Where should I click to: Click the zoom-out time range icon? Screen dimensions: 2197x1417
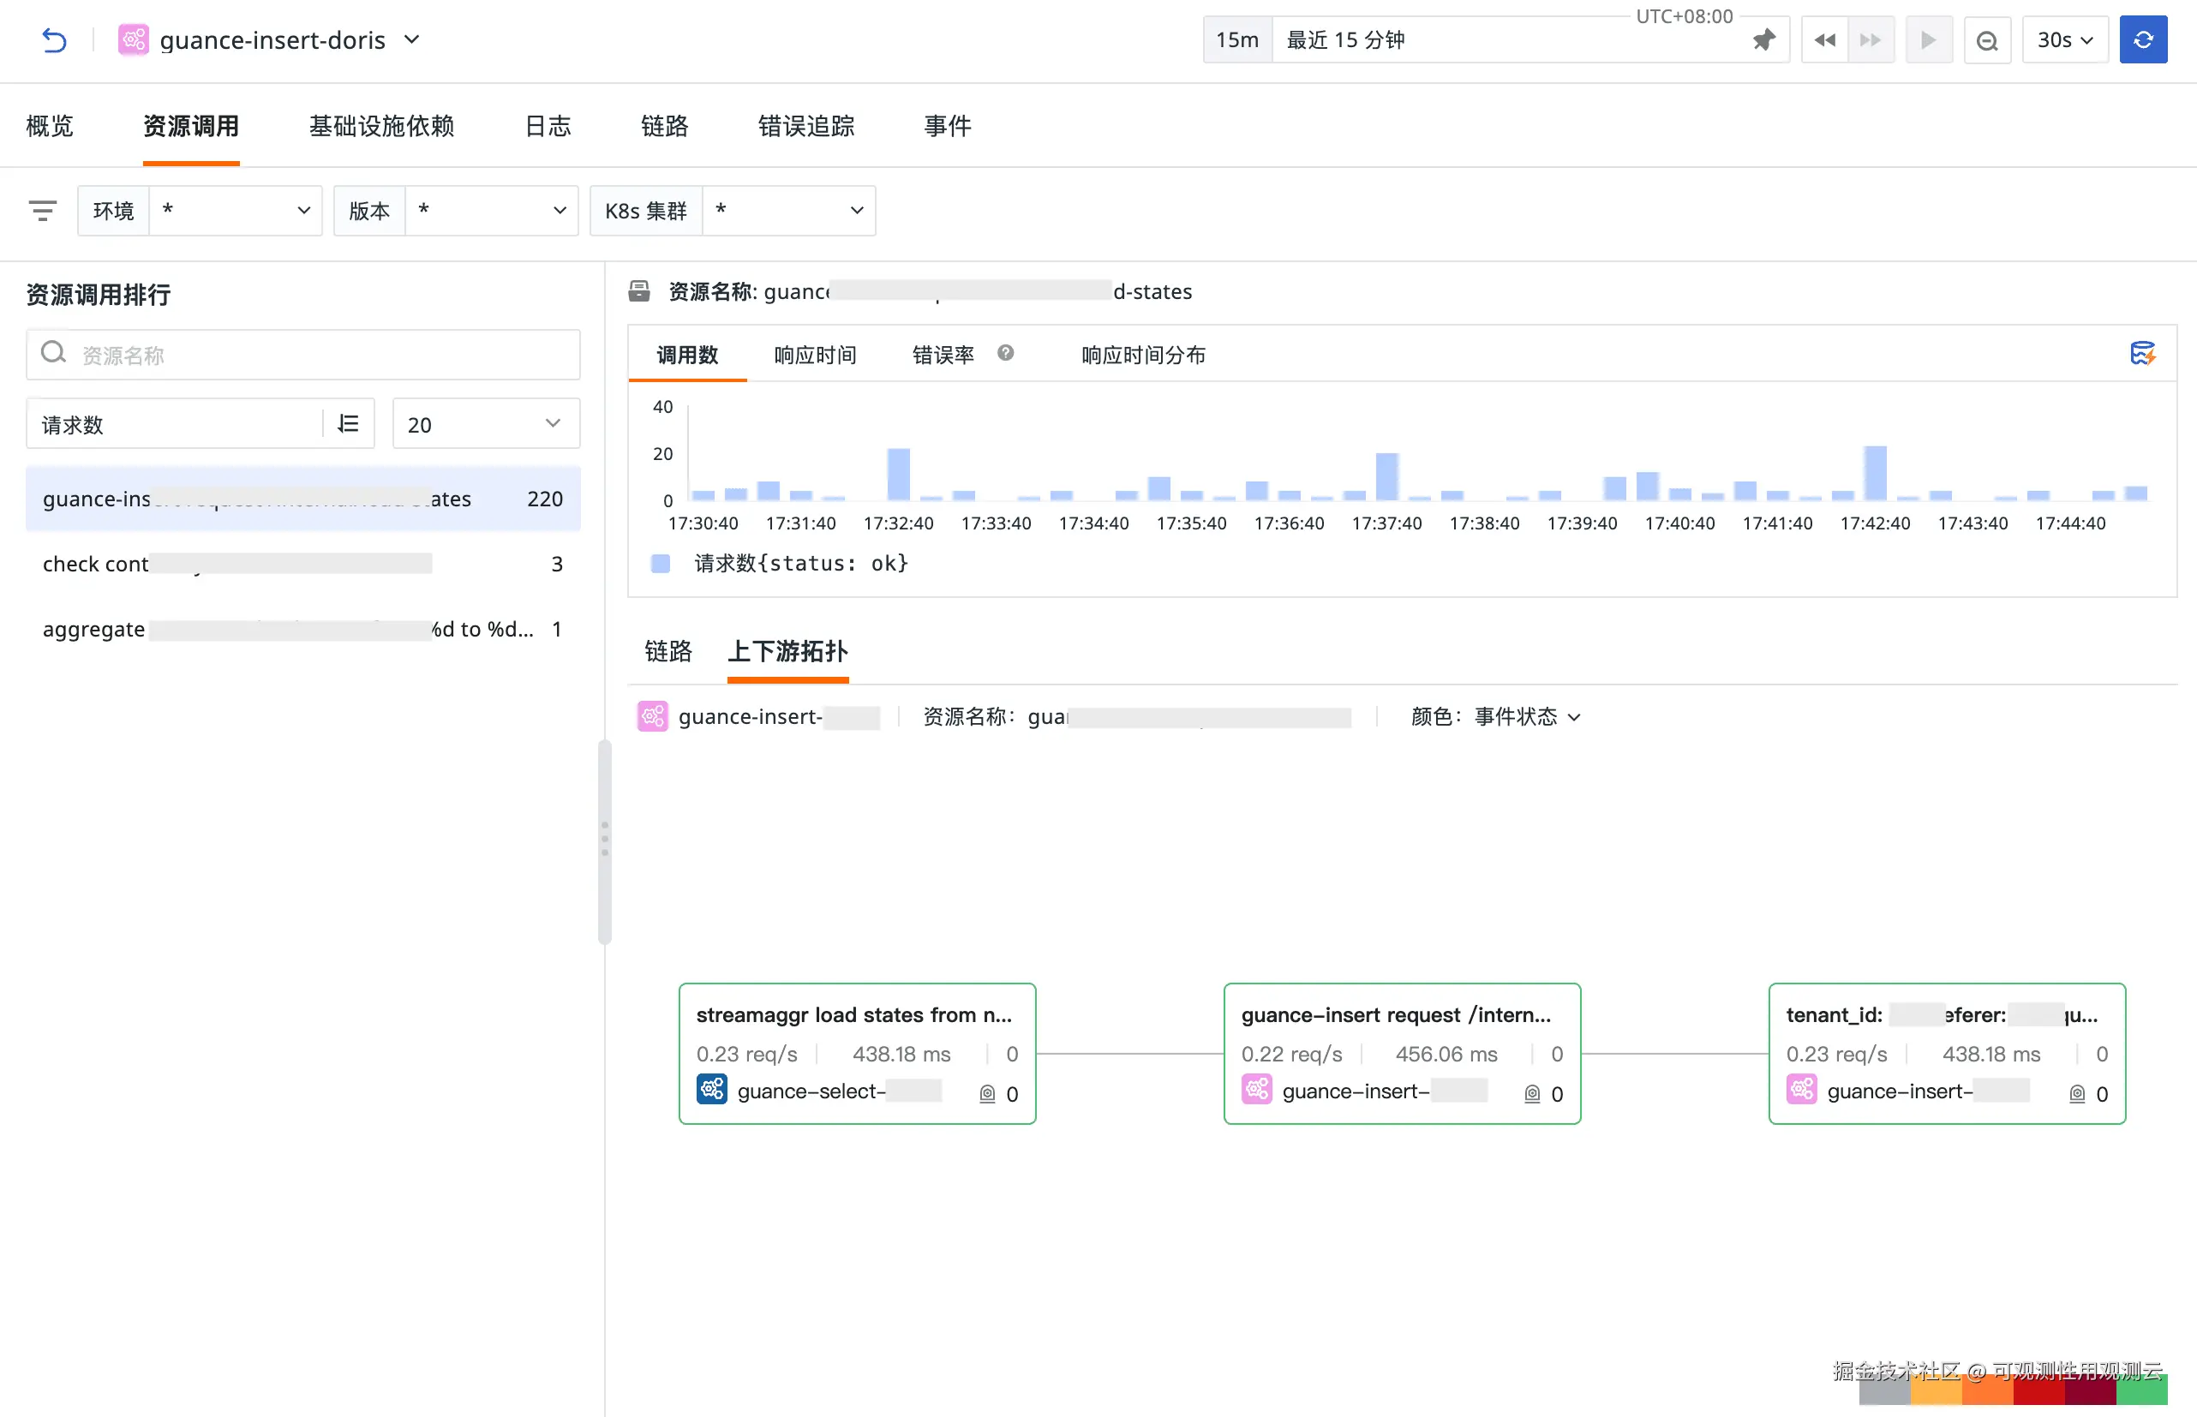point(1986,40)
